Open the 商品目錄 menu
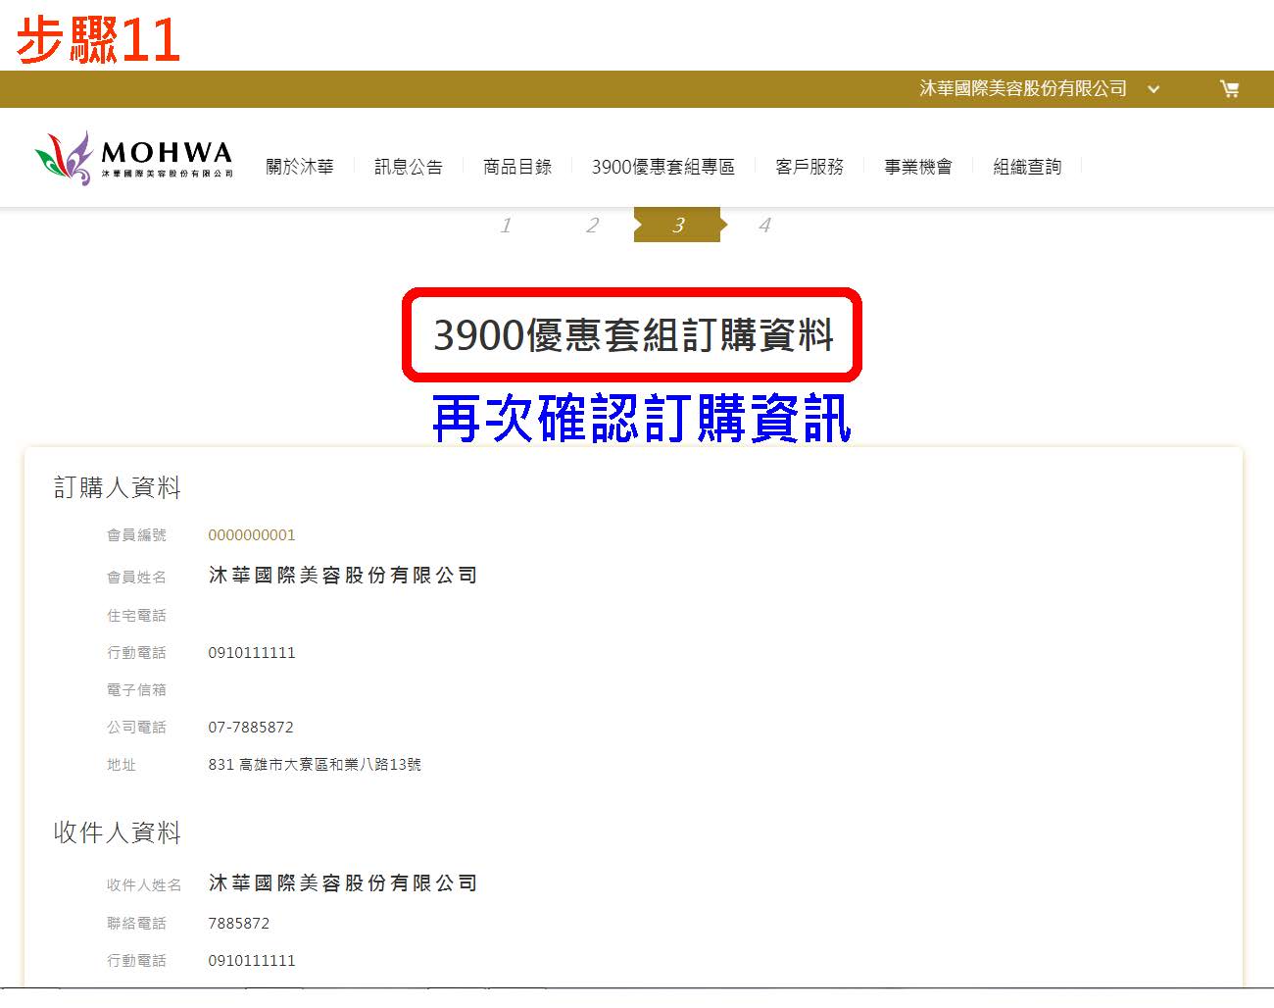Image resolution: width=1274 pixels, height=1008 pixels. click(x=517, y=167)
